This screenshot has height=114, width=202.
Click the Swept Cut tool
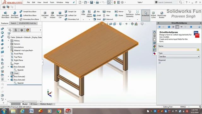click(70, 12)
